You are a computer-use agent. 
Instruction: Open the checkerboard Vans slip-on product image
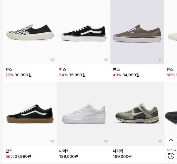pyautogui.click(x=30, y=32)
